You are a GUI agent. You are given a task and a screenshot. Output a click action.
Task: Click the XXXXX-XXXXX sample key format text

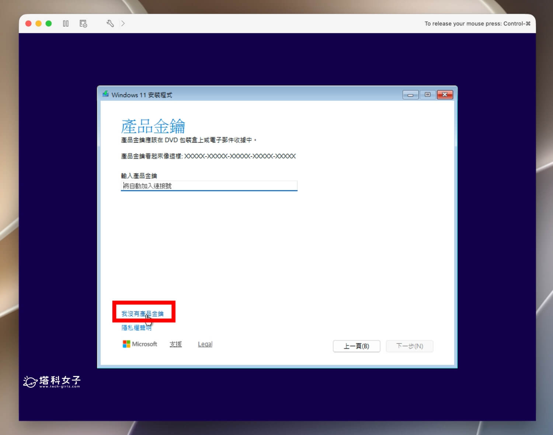click(x=240, y=156)
